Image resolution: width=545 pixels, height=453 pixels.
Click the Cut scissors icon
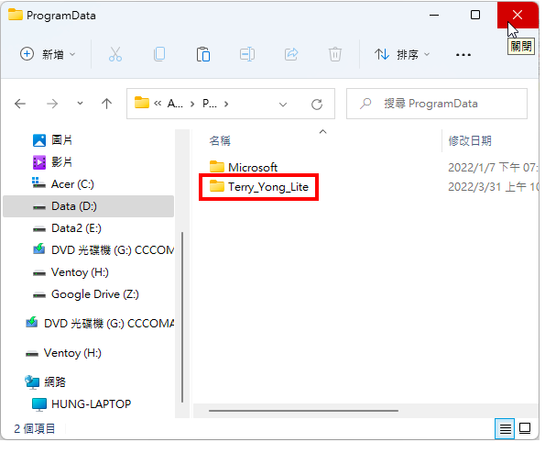pos(115,54)
